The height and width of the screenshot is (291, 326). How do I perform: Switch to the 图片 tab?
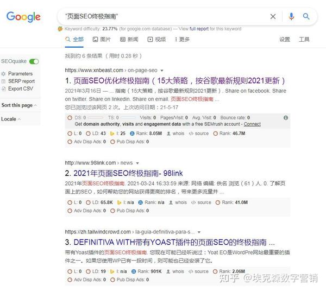point(102,39)
